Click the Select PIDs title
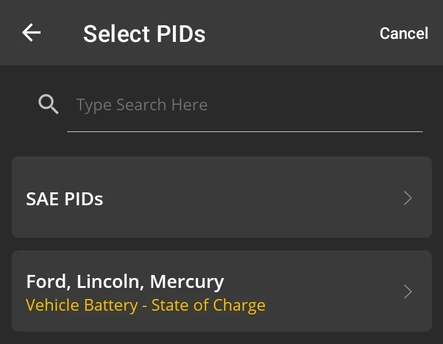The image size is (443, 344). point(144,33)
